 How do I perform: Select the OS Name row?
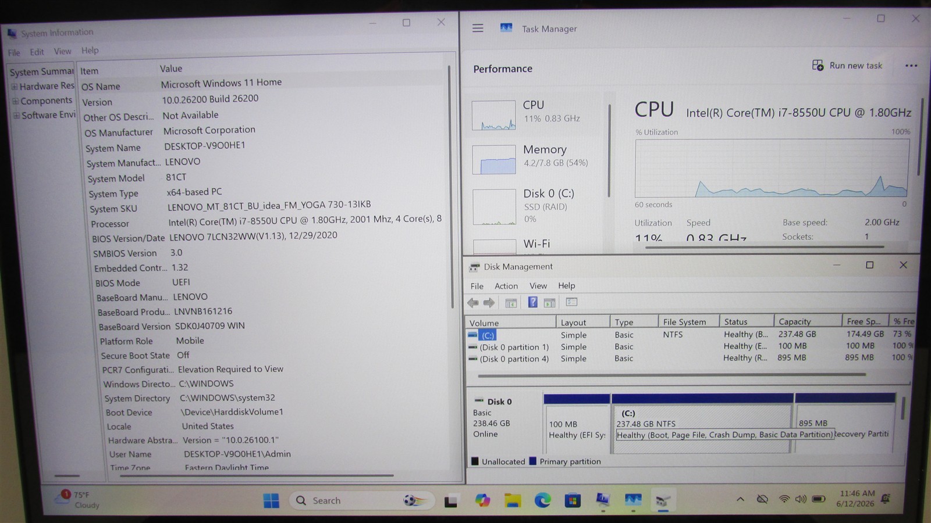pyautogui.click(x=262, y=84)
